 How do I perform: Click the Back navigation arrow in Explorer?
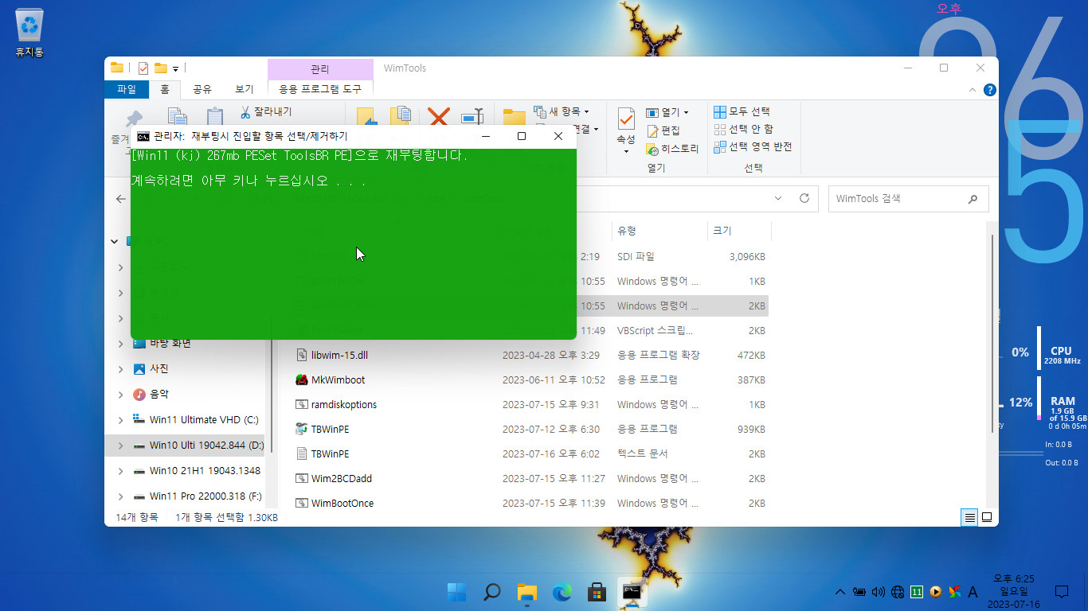[x=120, y=198]
